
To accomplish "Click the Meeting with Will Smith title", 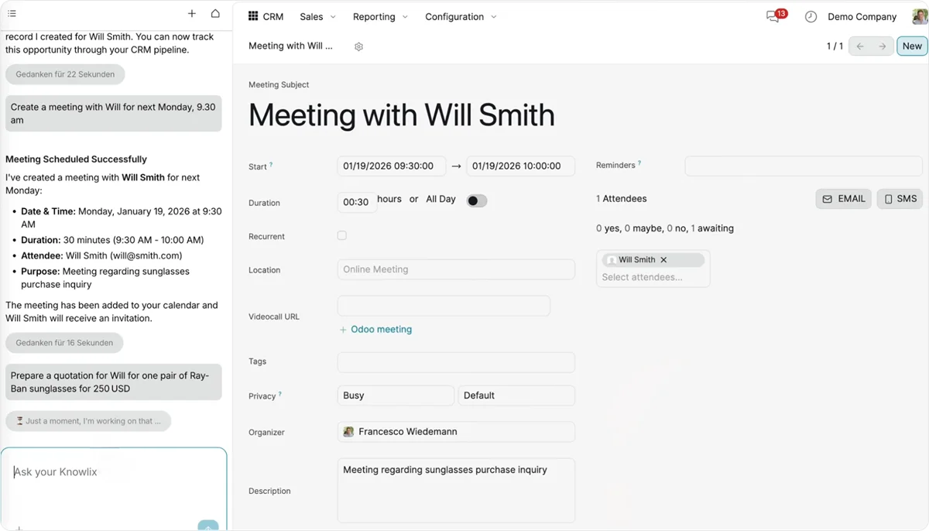I will click(x=402, y=115).
